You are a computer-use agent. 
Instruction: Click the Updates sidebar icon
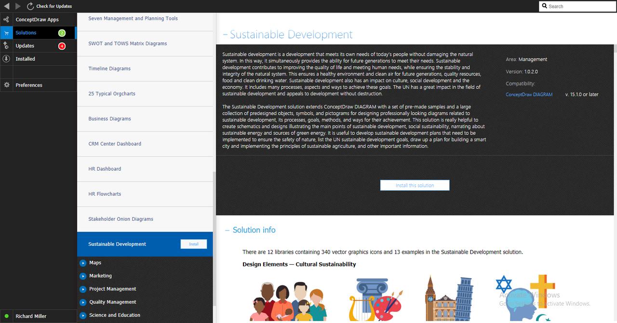tap(6, 46)
